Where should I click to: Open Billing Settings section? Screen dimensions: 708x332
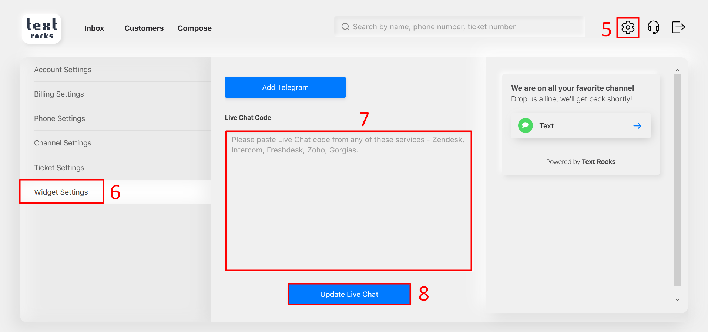pos(59,94)
